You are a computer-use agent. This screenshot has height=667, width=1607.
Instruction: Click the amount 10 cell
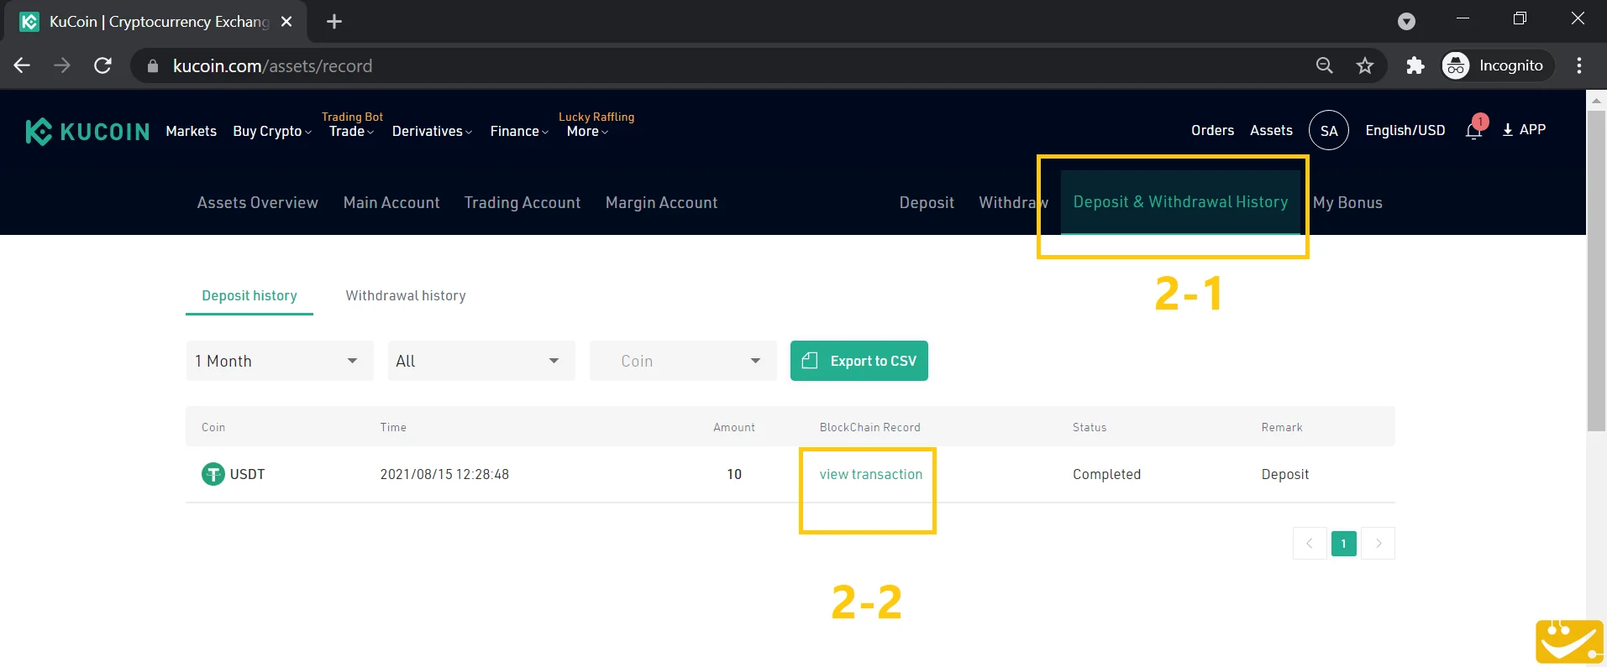tap(734, 474)
